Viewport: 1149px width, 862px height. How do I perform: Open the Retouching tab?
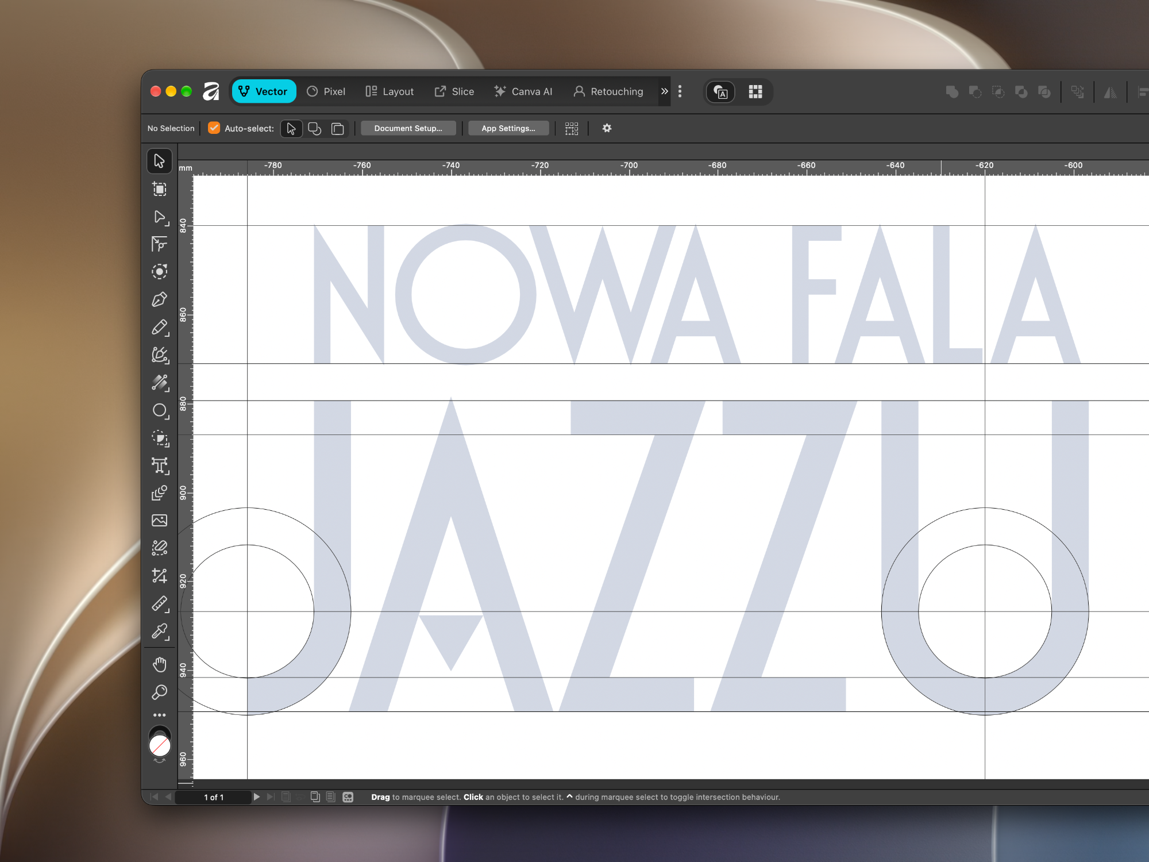tap(608, 91)
